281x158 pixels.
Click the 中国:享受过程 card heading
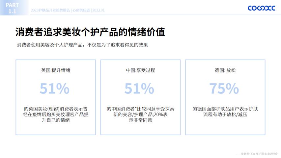tap(140, 70)
